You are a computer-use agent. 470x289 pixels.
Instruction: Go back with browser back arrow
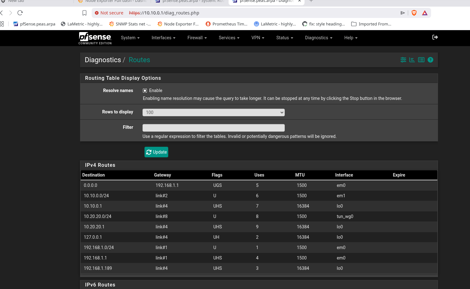coord(2,13)
